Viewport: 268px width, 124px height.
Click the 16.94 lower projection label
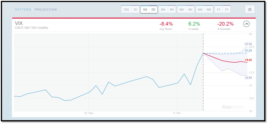(x=248, y=78)
